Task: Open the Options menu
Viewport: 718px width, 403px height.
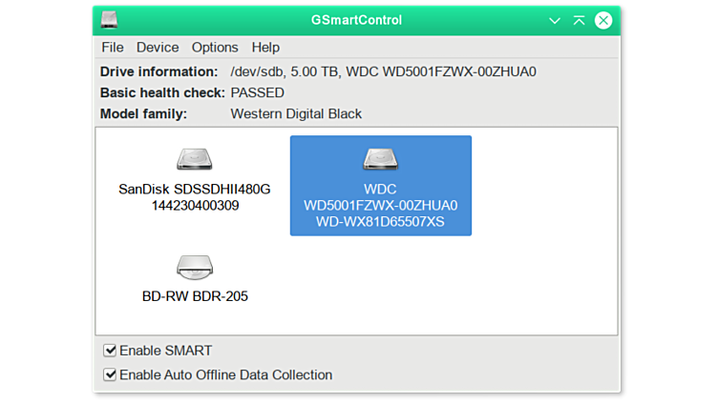Action: pyautogui.click(x=215, y=47)
